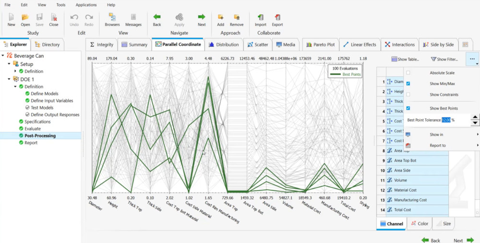Click the Messages toolbar icon

pyautogui.click(x=133, y=17)
